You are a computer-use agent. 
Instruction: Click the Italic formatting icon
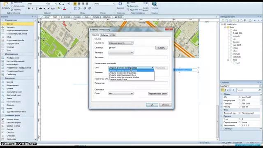tap(32, 8)
